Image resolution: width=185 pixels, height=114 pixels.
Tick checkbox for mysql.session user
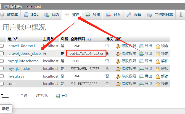(x=2, y=69)
